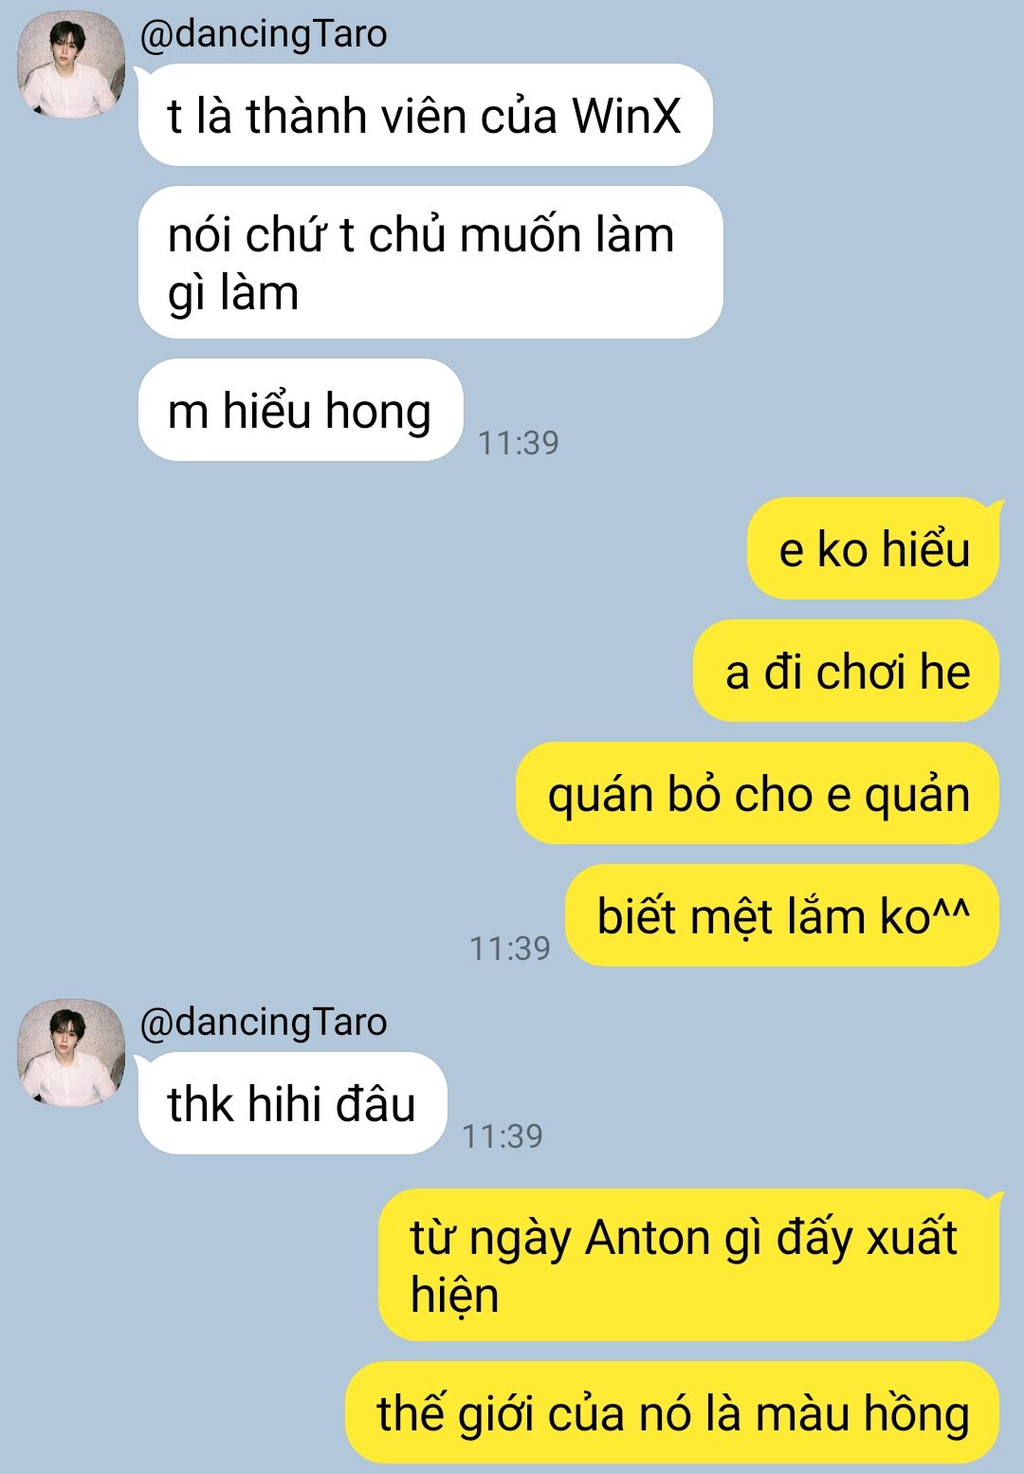This screenshot has width=1024, height=1474.
Task: Click the 11:39 timestamp beside 'thk hihi đâu'
Action: click(503, 1135)
